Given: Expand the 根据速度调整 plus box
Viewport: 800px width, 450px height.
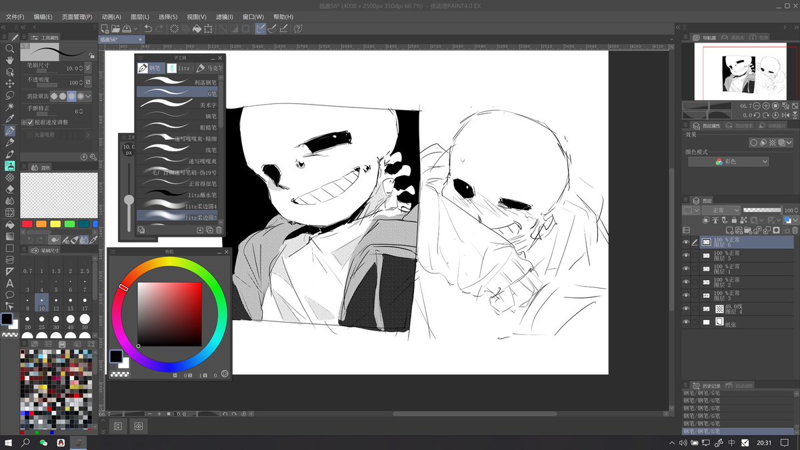Looking at the screenshot, I should coord(23,123).
